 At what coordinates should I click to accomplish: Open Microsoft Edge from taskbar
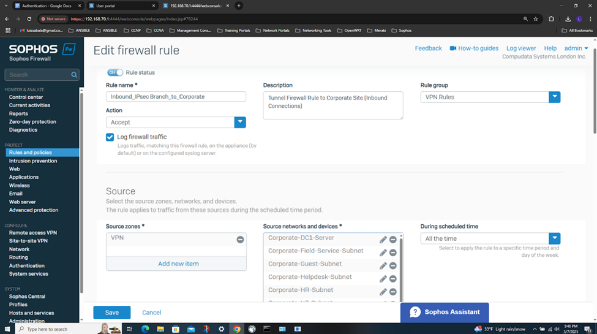pyautogui.click(x=145, y=329)
